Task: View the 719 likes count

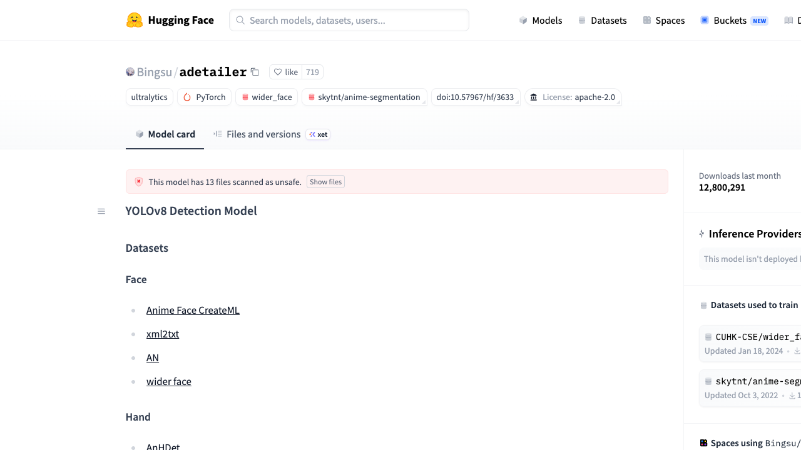Action: point(313,72)
